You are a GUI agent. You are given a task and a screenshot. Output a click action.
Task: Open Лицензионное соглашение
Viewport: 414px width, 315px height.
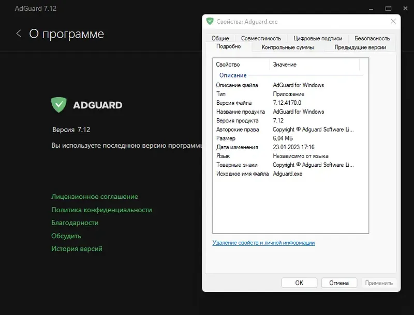(94, 196)
